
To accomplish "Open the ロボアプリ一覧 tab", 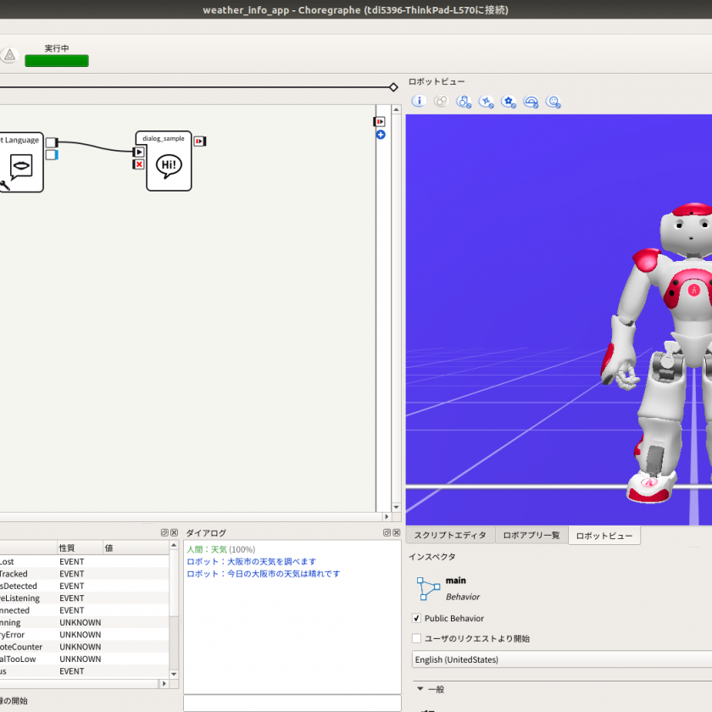I will tap(531, 536).
